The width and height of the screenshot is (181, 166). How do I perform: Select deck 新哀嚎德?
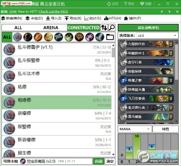point(57,142)
